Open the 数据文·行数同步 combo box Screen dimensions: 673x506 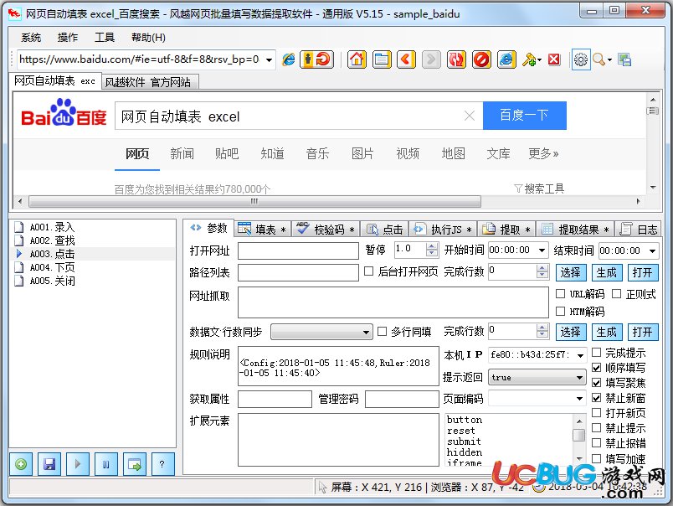click(322, 332)
